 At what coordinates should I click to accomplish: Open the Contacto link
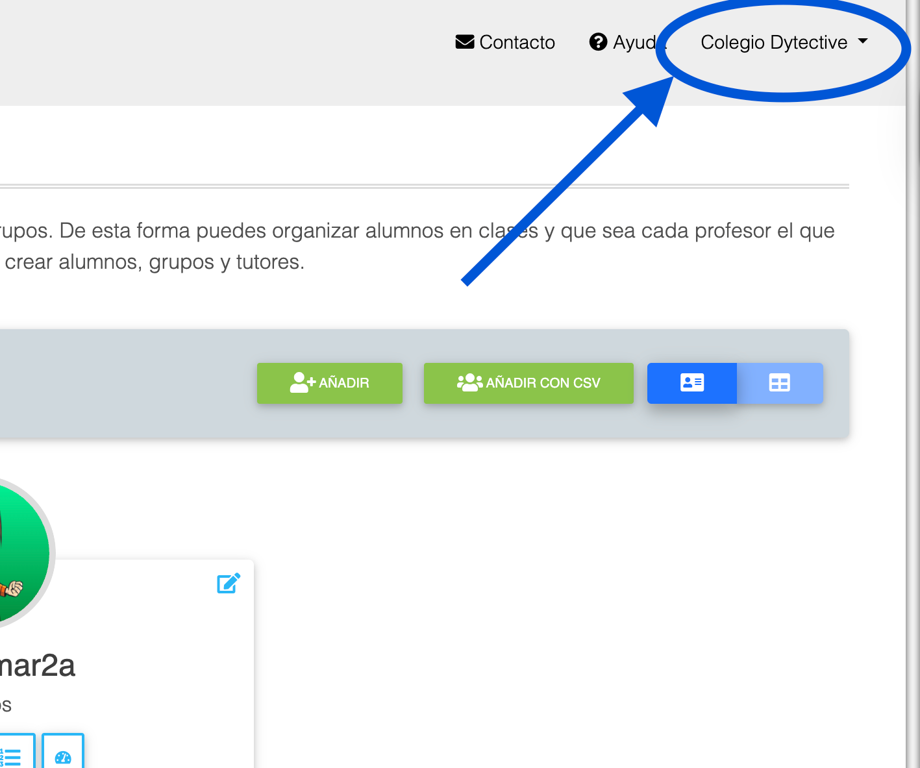[505, 42]
